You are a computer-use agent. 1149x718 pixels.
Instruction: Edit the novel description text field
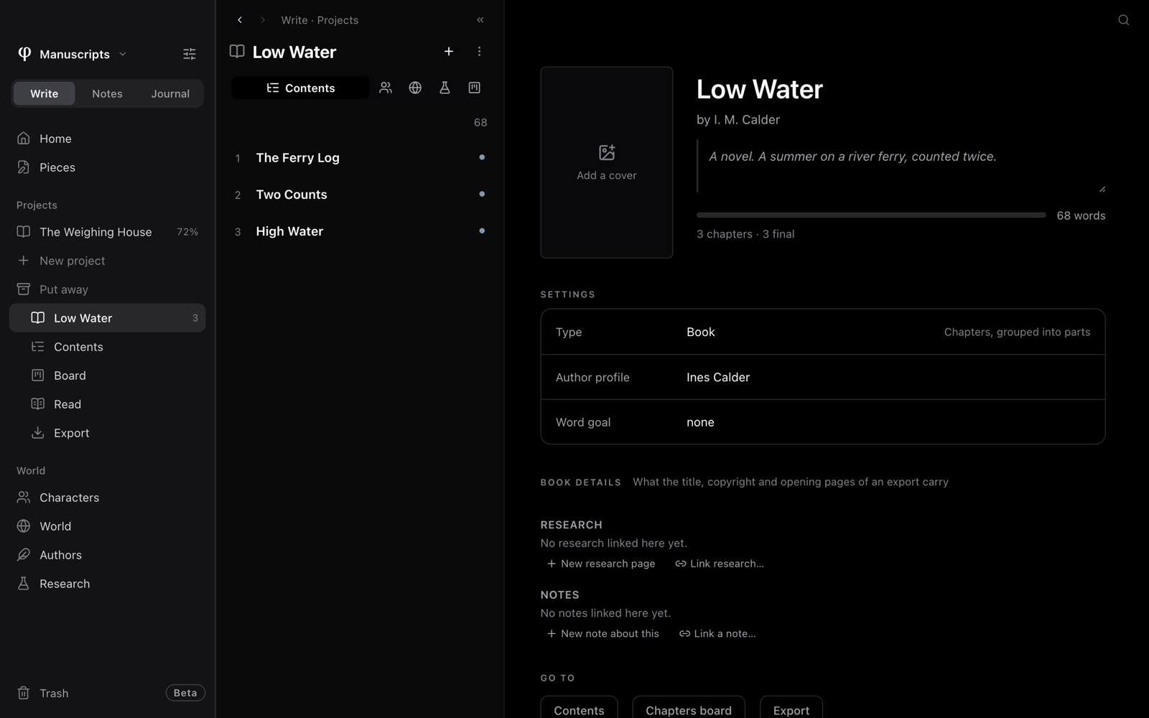point(901,166)
